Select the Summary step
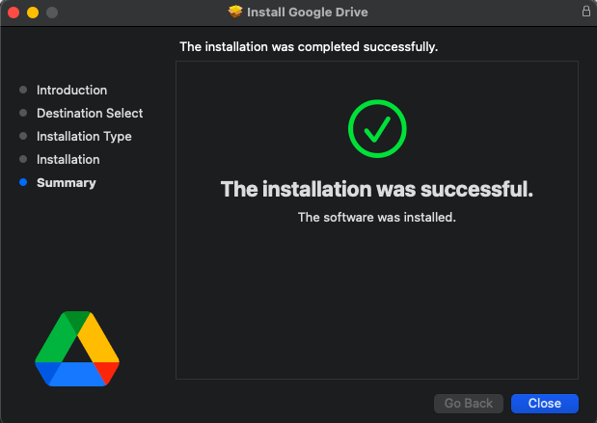597x423 pixels. 67,183
